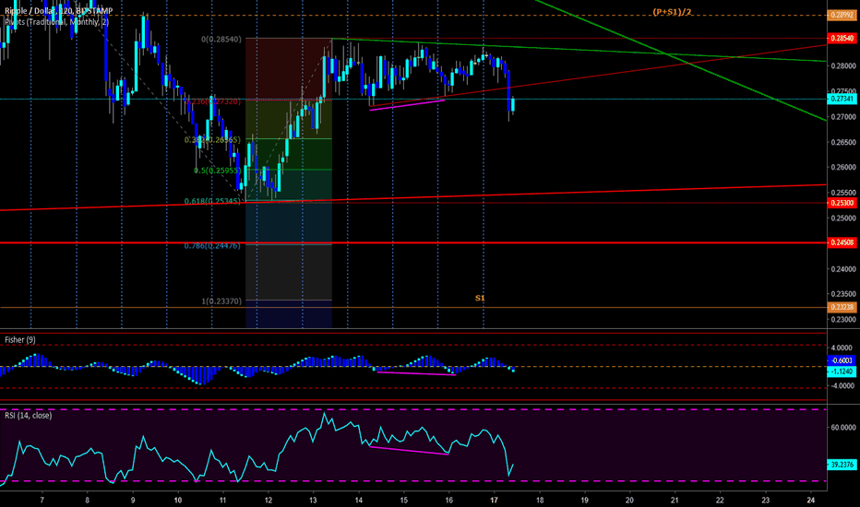Click the -4.0000 Fisher scale value
Image resolution: width=860 pixels, height=507 pixels.
[841, 385]
